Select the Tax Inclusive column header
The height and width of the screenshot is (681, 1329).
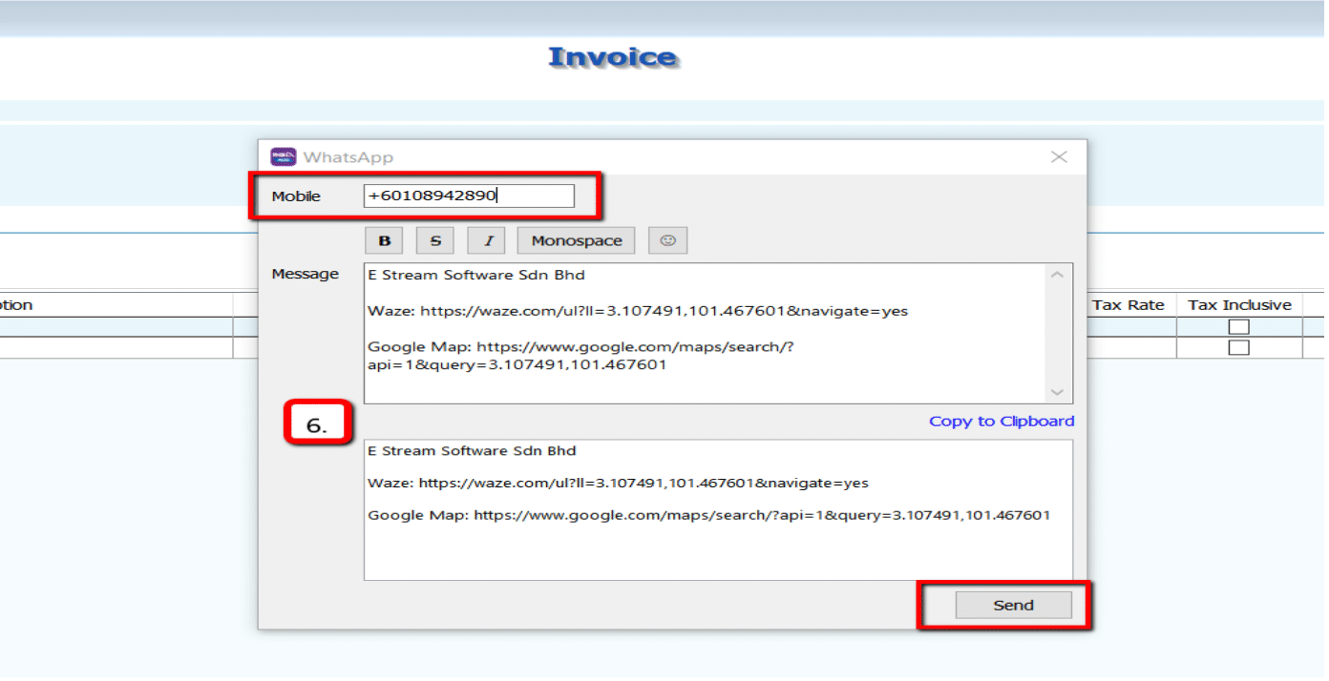pyautogui.click(x=1238, y=305)
